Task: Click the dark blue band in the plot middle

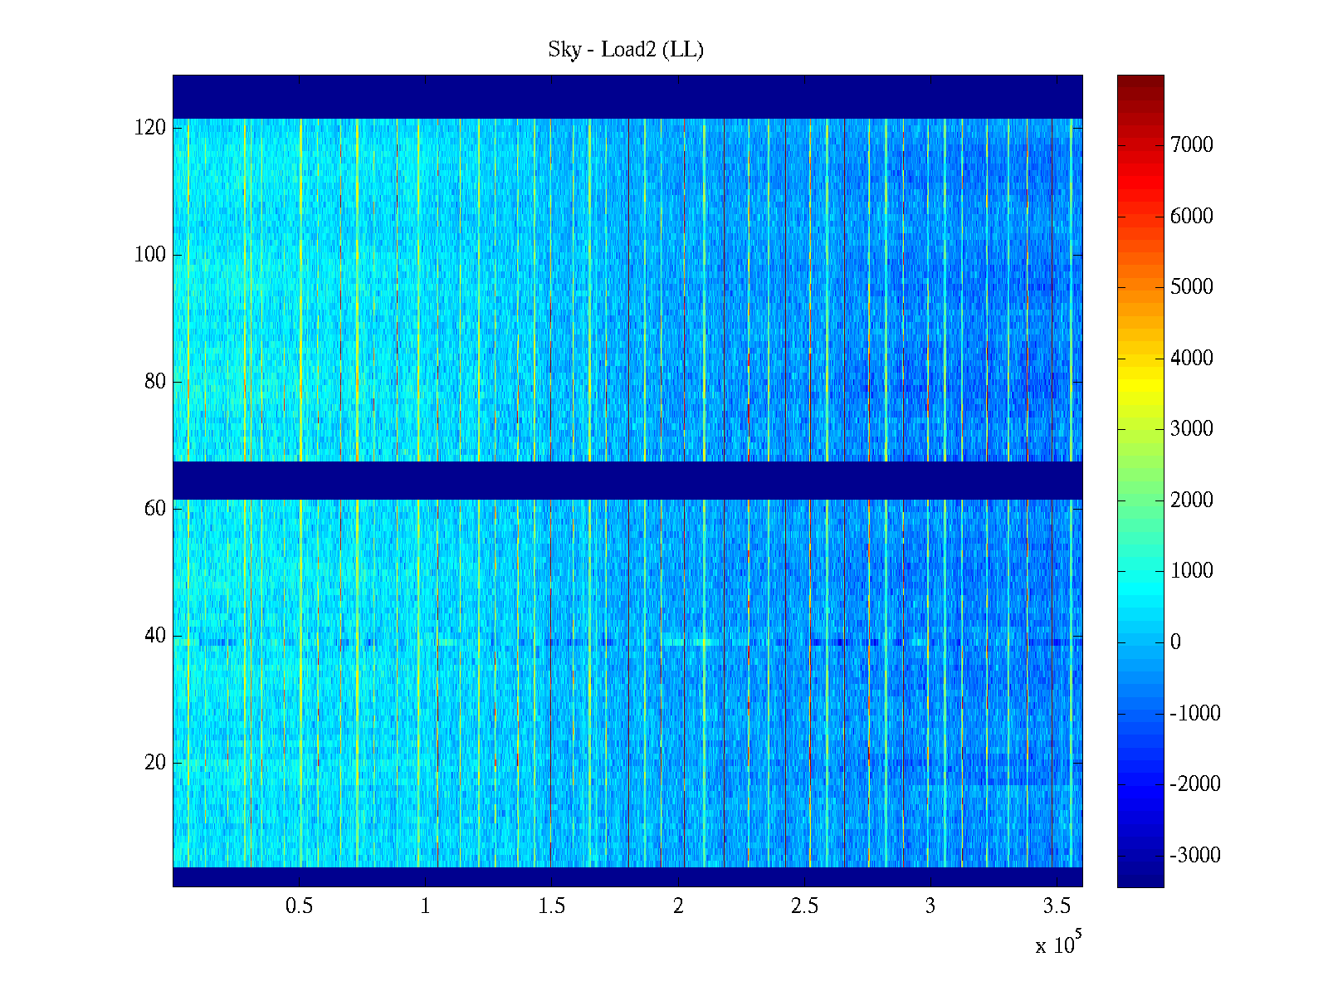Action: (627, 480)
